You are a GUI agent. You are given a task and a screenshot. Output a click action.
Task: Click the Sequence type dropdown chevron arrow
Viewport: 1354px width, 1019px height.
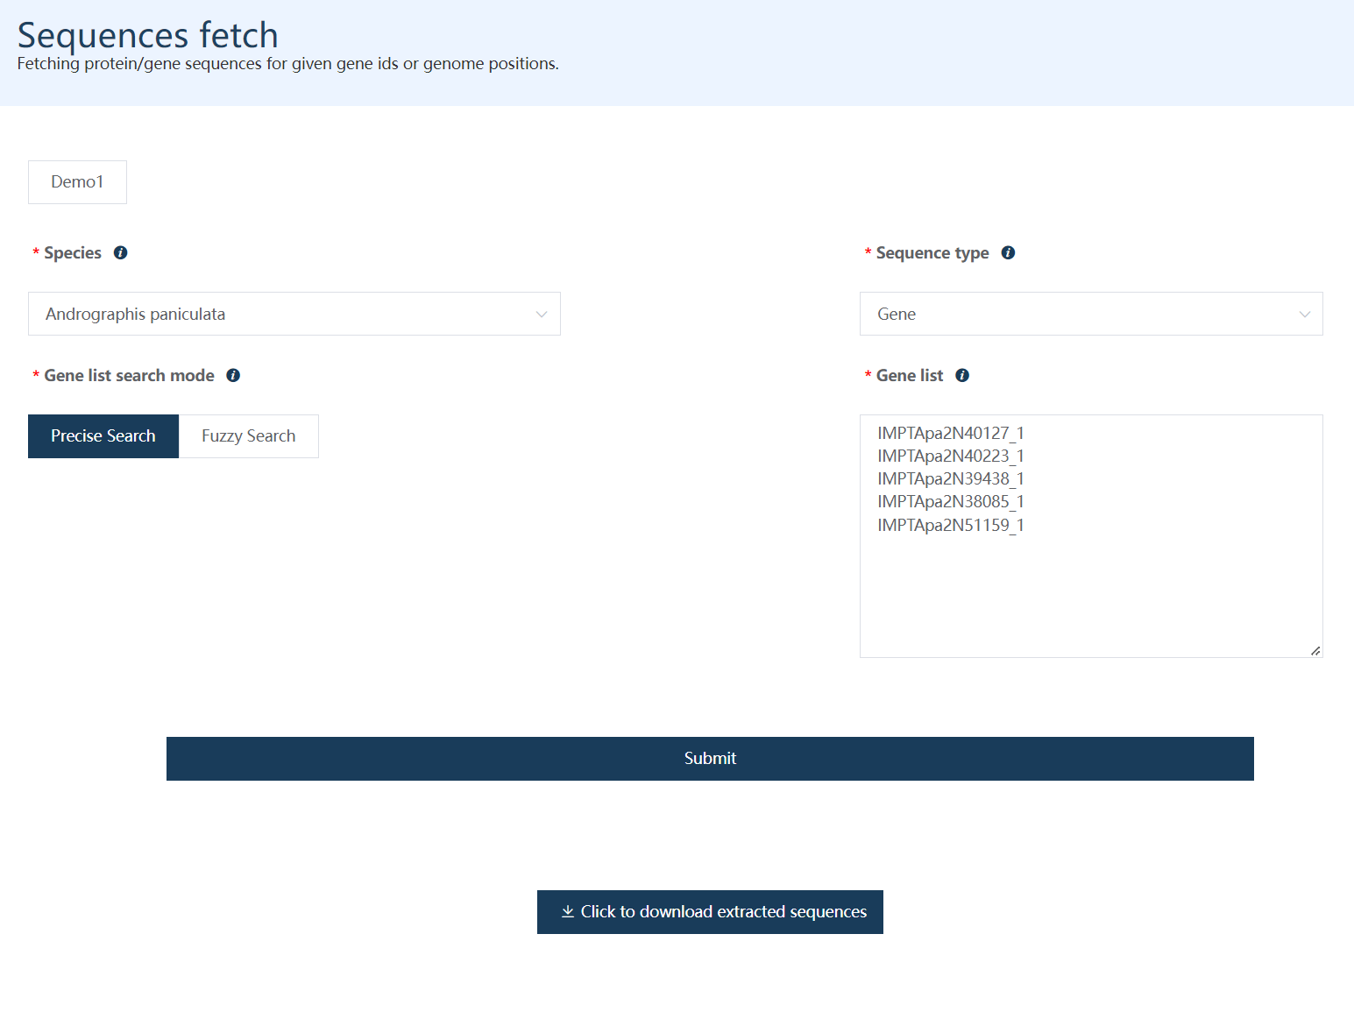1305,315
